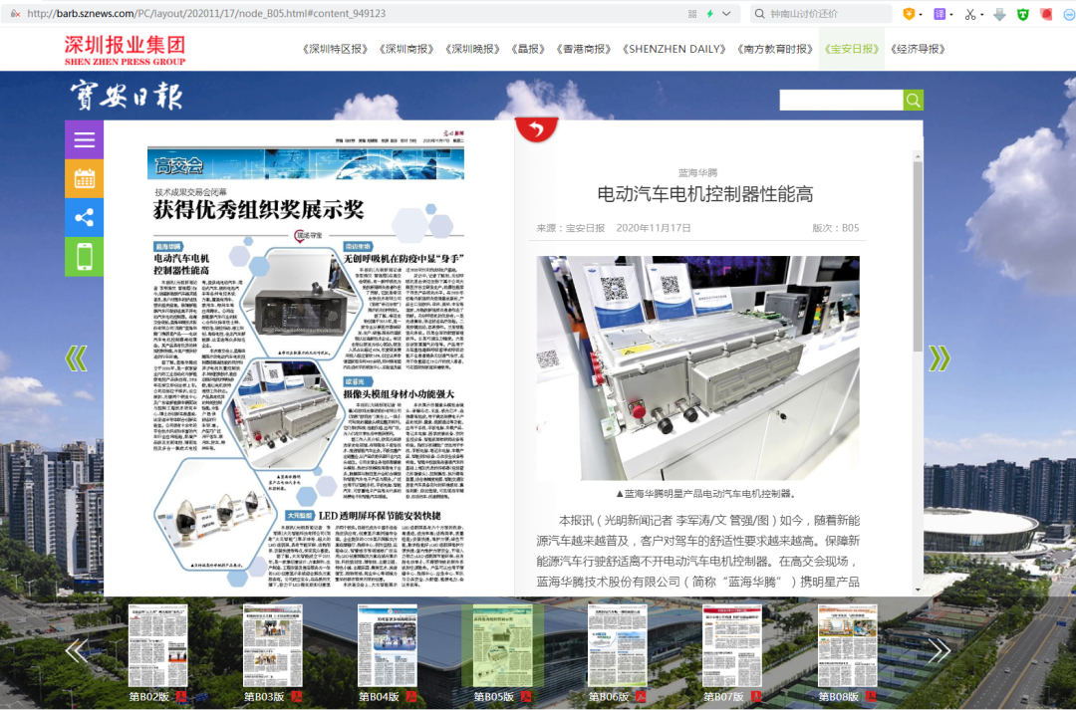The width and height of the screenshot is (1076, 710).
Task: Download PDF of 第B03版
Action: (x=297, y=697)
